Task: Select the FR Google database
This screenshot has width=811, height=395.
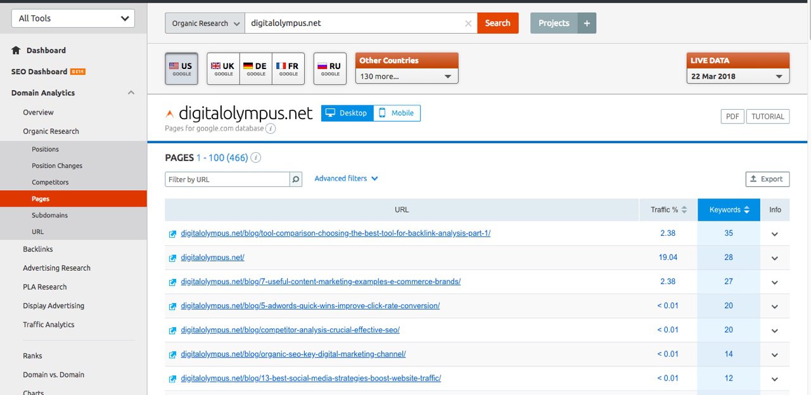Action: [x=288, y=68]
